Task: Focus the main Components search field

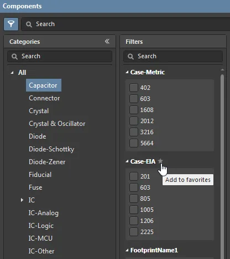Action: 126,24
